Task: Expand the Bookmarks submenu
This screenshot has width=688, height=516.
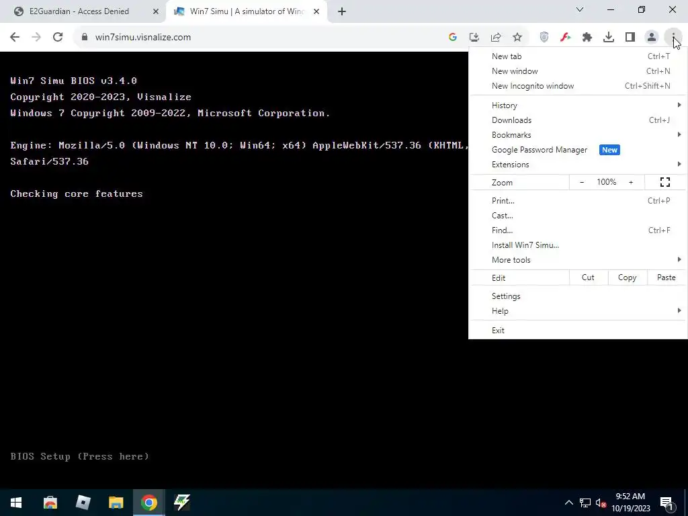Action: click(578, 134)
